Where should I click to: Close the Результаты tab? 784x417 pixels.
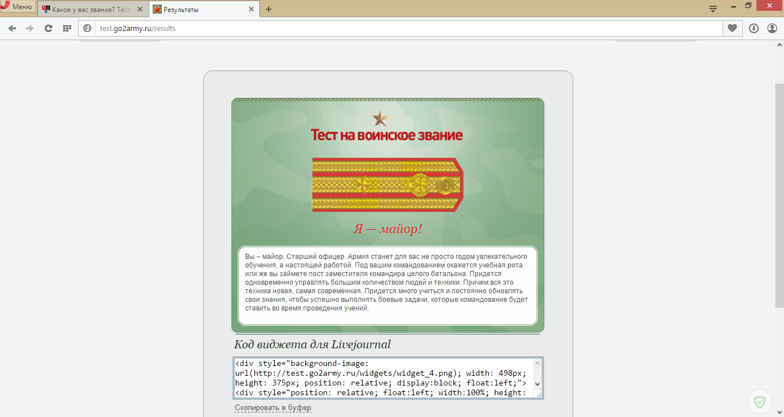pyautogui.click(x=251, y=9)
